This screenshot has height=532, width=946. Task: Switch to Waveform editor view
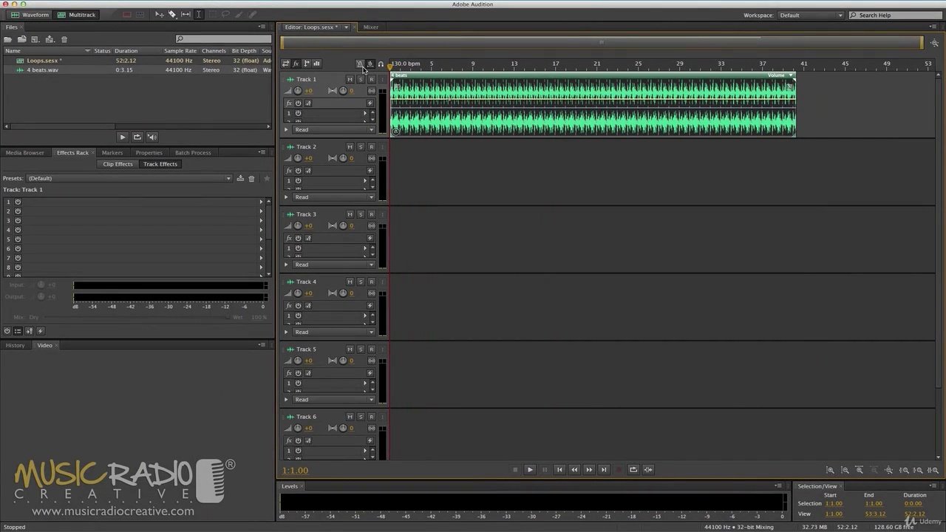point(30,15)
